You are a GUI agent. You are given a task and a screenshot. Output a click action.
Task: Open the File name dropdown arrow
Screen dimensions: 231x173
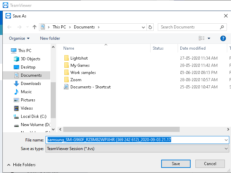(x=226, y=140)
